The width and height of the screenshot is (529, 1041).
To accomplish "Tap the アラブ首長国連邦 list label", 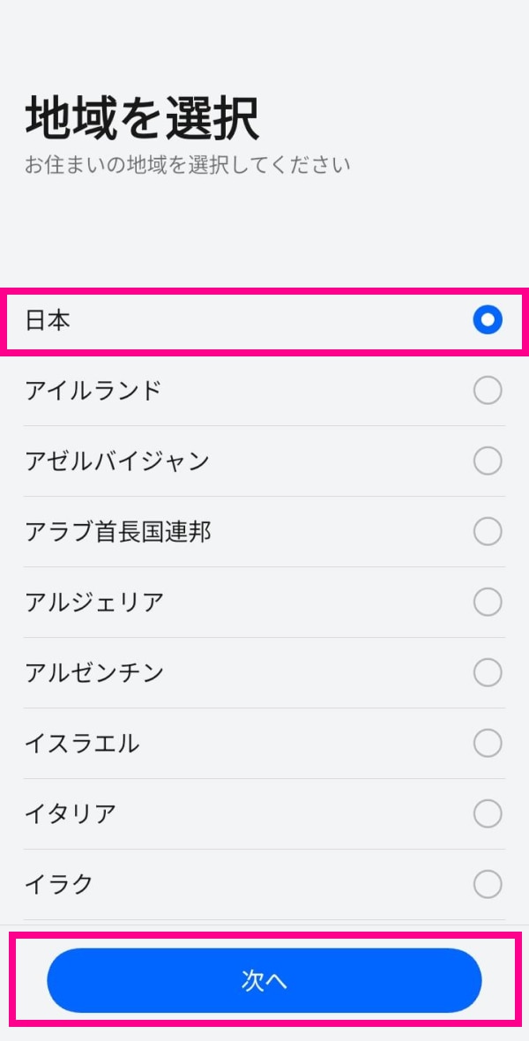I will coord(118,531).
